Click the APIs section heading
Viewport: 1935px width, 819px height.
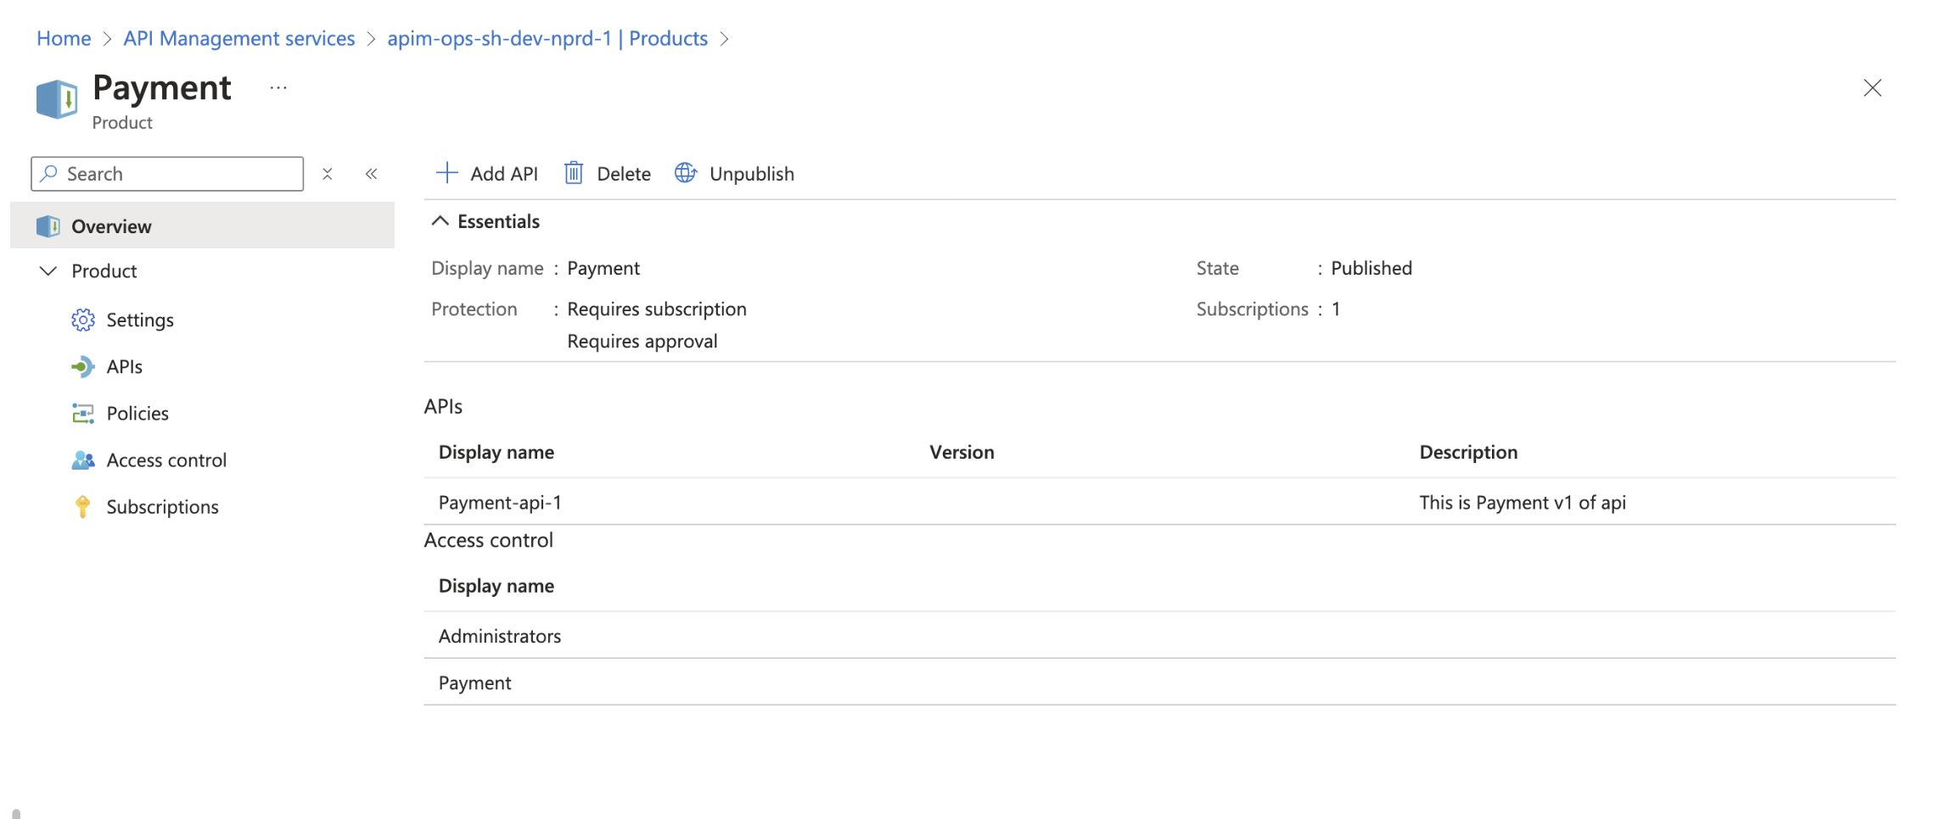(x=443, y=406)
